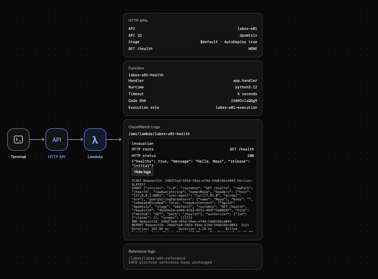Click the Lambda label under the node
This screenshot has width=378, height=279.
pos(95,157)
